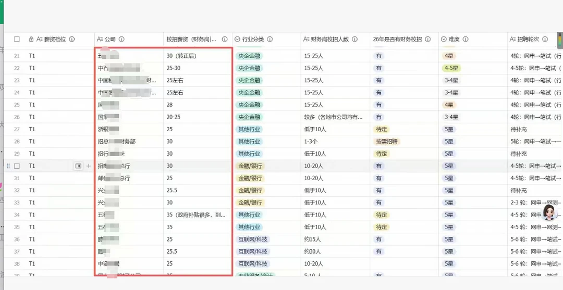Click the select-type icon before 难度
The width and height of the screenshot is (563, 290).
click(444, 39)
